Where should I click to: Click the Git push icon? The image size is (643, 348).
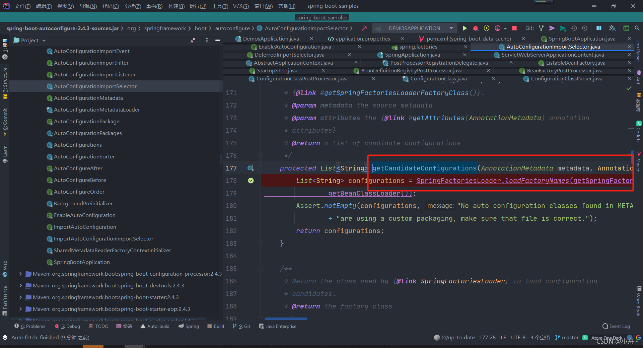coord(563,28)
